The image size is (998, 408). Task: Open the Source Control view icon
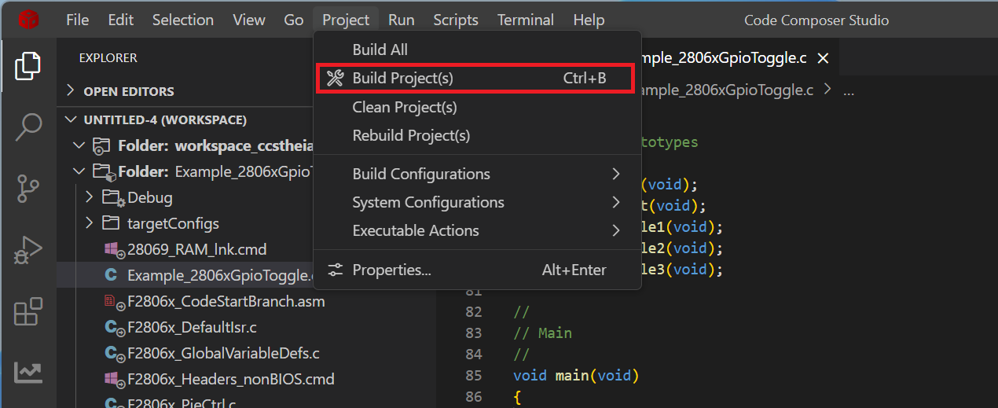(x=28, y=189)
